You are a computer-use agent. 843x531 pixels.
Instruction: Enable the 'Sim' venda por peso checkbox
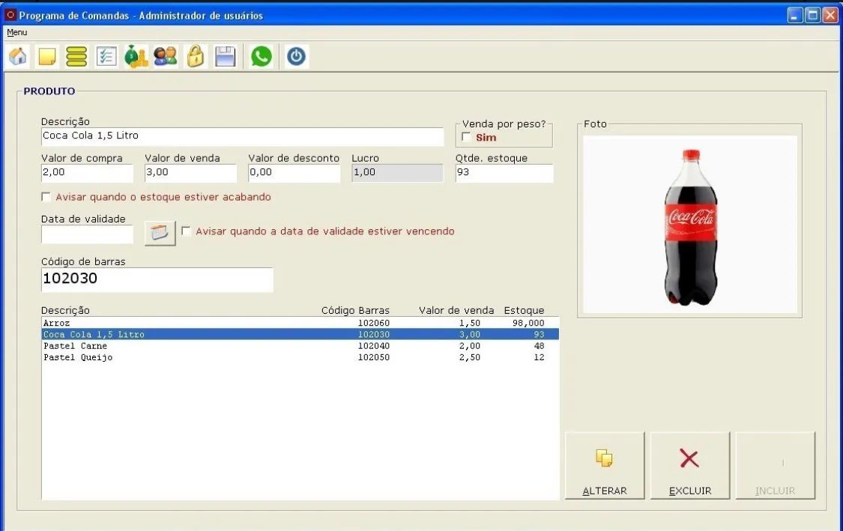467,137
